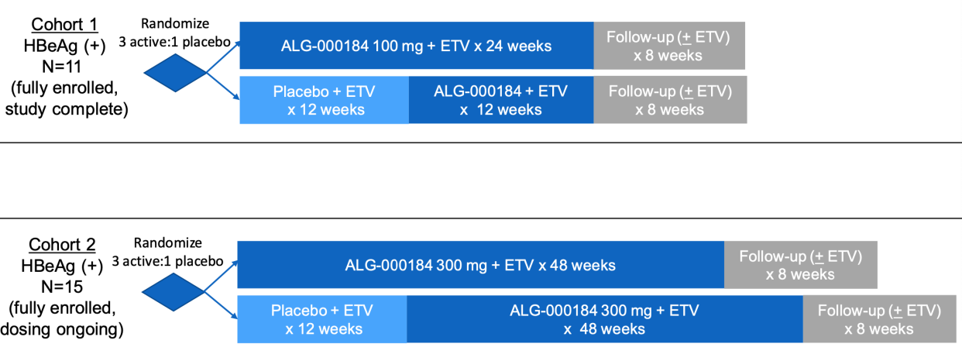Select Cohort 2's top ALG-000184 300 mg bar
The width and height of the screenshot is (962, 361).
[x=480, y=265]
